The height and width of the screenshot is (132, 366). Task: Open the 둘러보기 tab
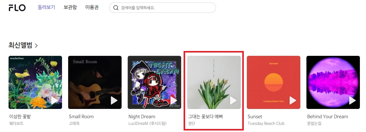46,7
